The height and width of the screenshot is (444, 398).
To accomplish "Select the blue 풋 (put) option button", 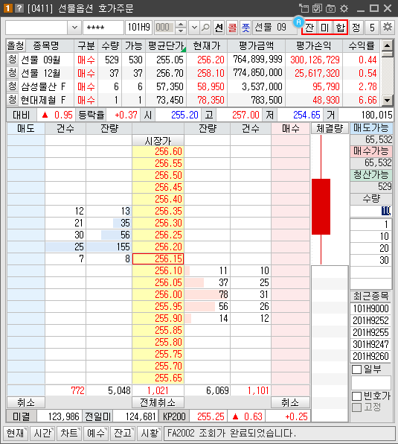I will pyautogui.click(x=245, y=28).
